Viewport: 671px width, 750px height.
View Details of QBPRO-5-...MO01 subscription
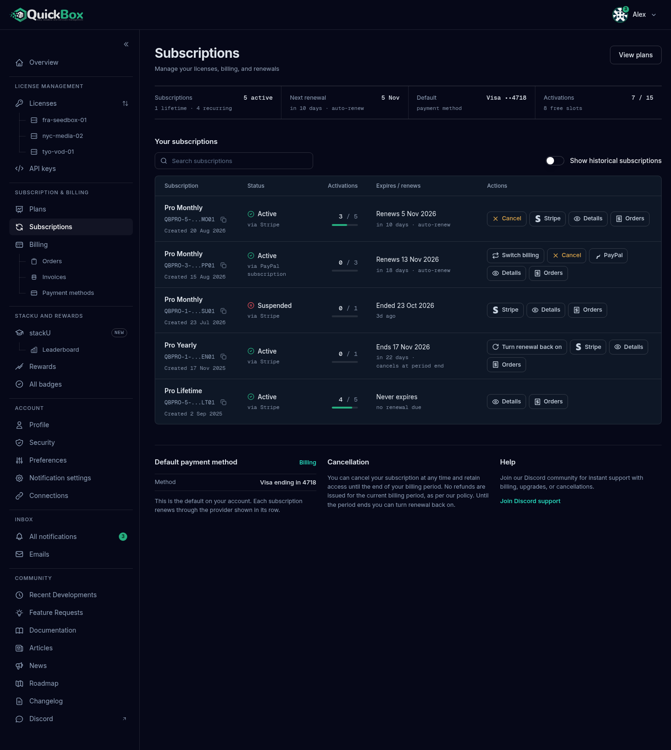(x=588, y=219)
